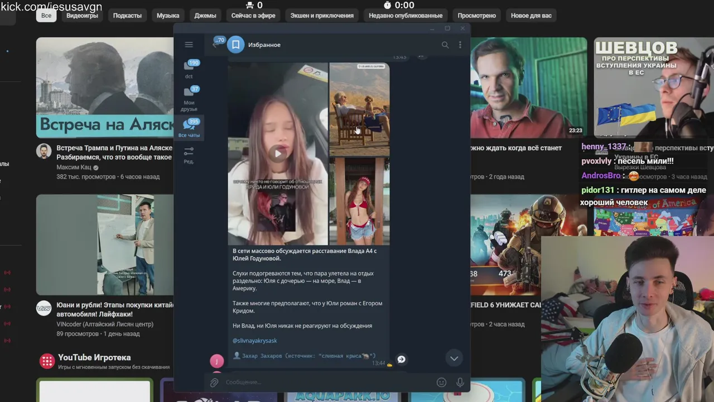Jump to bottom with the down chevron
The width and height of the screenshot is (714, 402).
[x=454, y=358]
